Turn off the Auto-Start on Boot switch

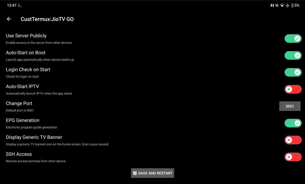[x=293, y=55]
